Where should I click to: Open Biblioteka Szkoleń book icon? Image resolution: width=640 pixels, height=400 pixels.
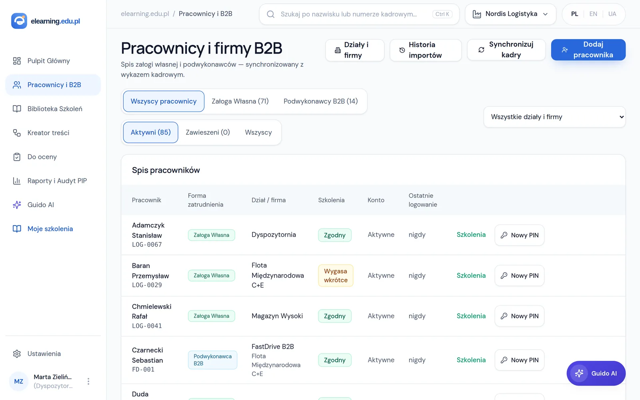pyautogui.click(x=17, y=109)
